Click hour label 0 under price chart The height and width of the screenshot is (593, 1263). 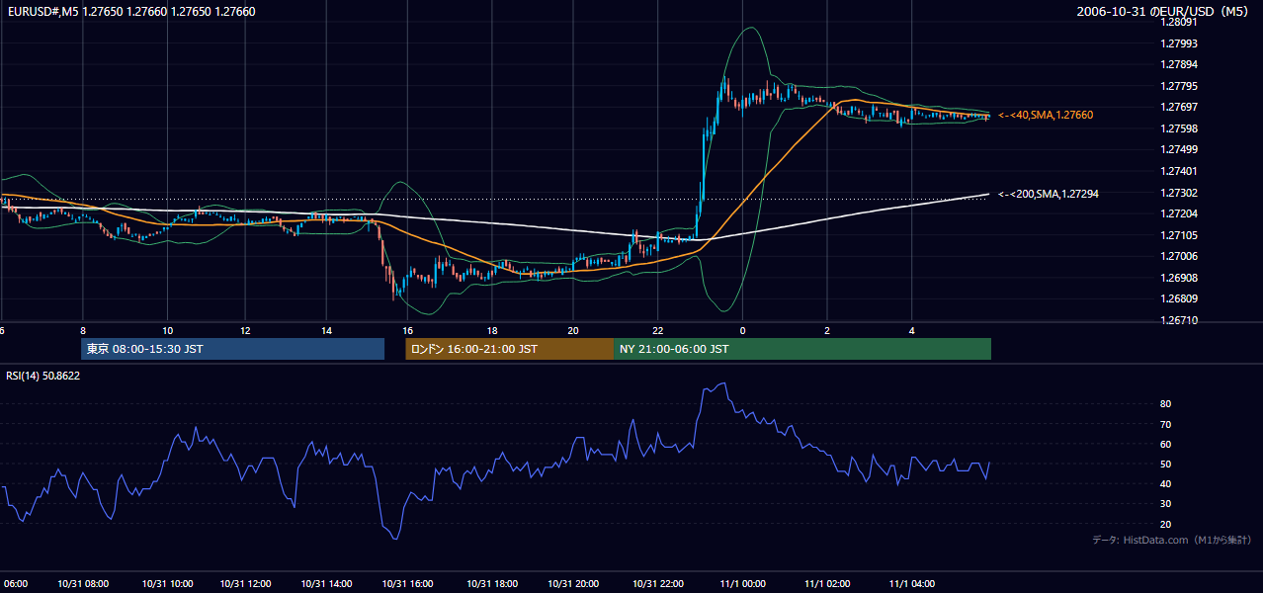(x=742, y=330)
